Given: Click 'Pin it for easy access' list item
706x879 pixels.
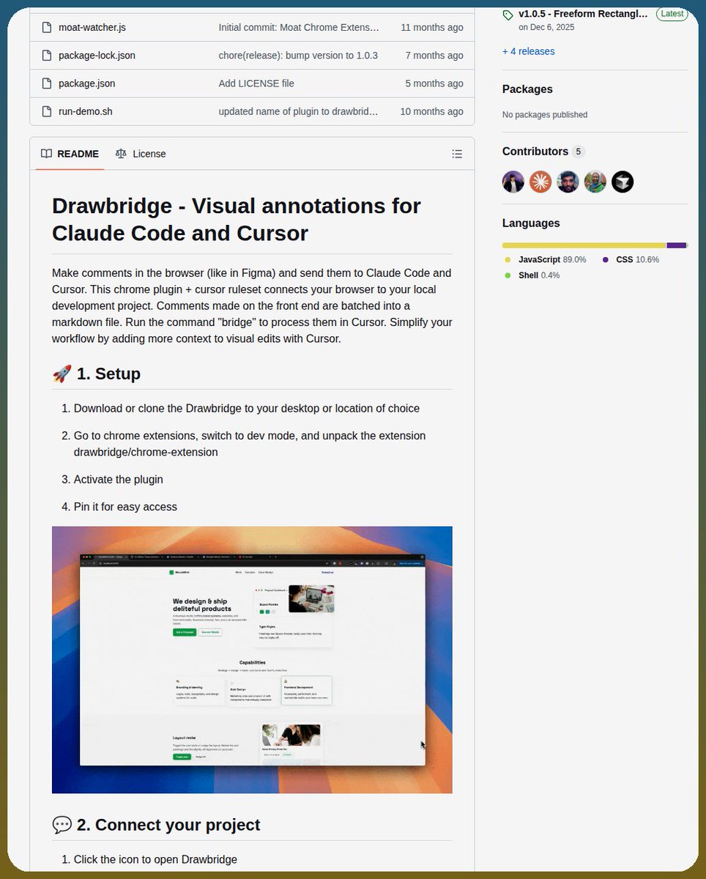Looking at the screenshot, I should pos(125,507).
